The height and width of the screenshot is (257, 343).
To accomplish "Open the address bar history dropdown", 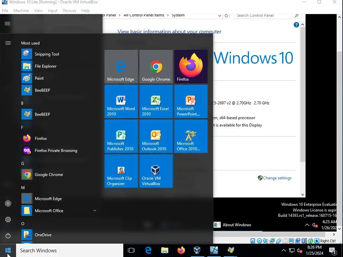I will pos(220,15).
